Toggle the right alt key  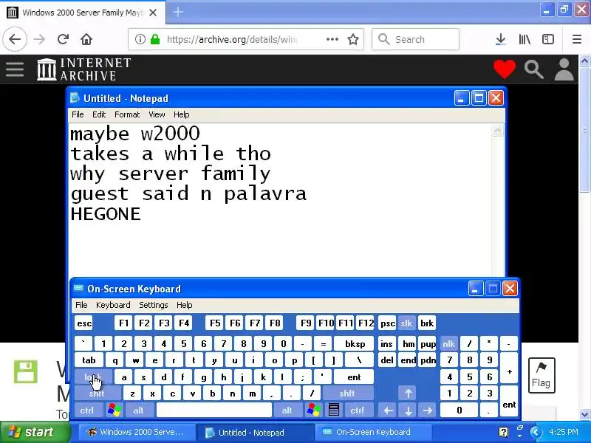[x=287, y=410]
